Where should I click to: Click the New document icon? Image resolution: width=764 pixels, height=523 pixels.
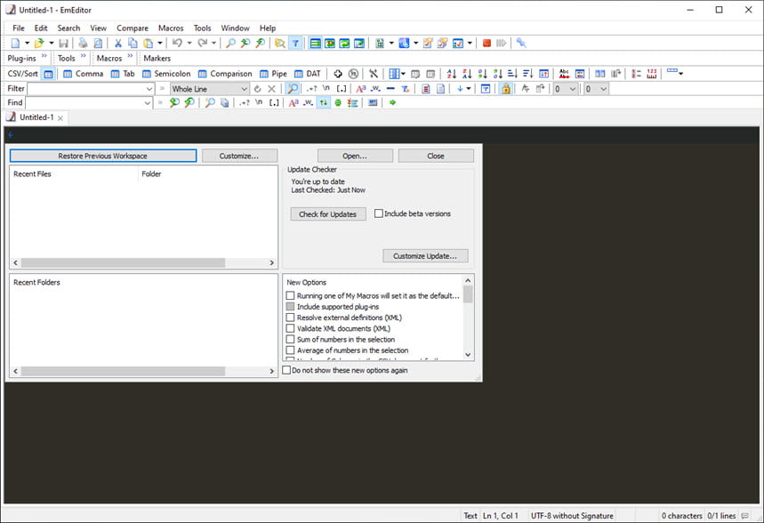[16, 44]
